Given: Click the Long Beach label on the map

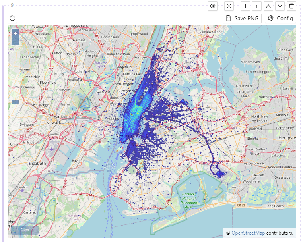Looking at the screenshot, I should [x=274, y=206].
